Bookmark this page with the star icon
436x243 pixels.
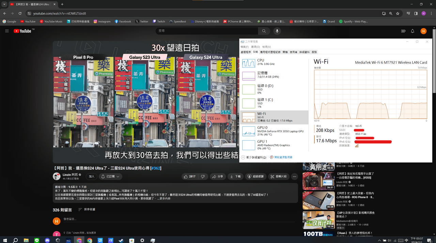point(398,13)
